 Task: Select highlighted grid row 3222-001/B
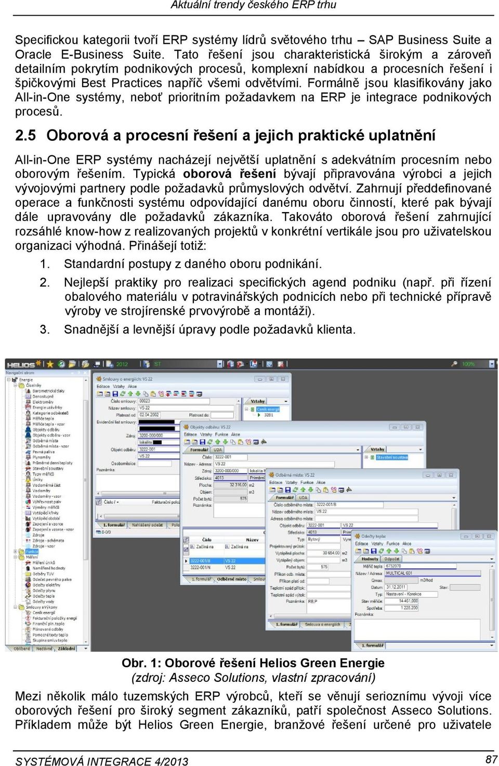point(227,561)
